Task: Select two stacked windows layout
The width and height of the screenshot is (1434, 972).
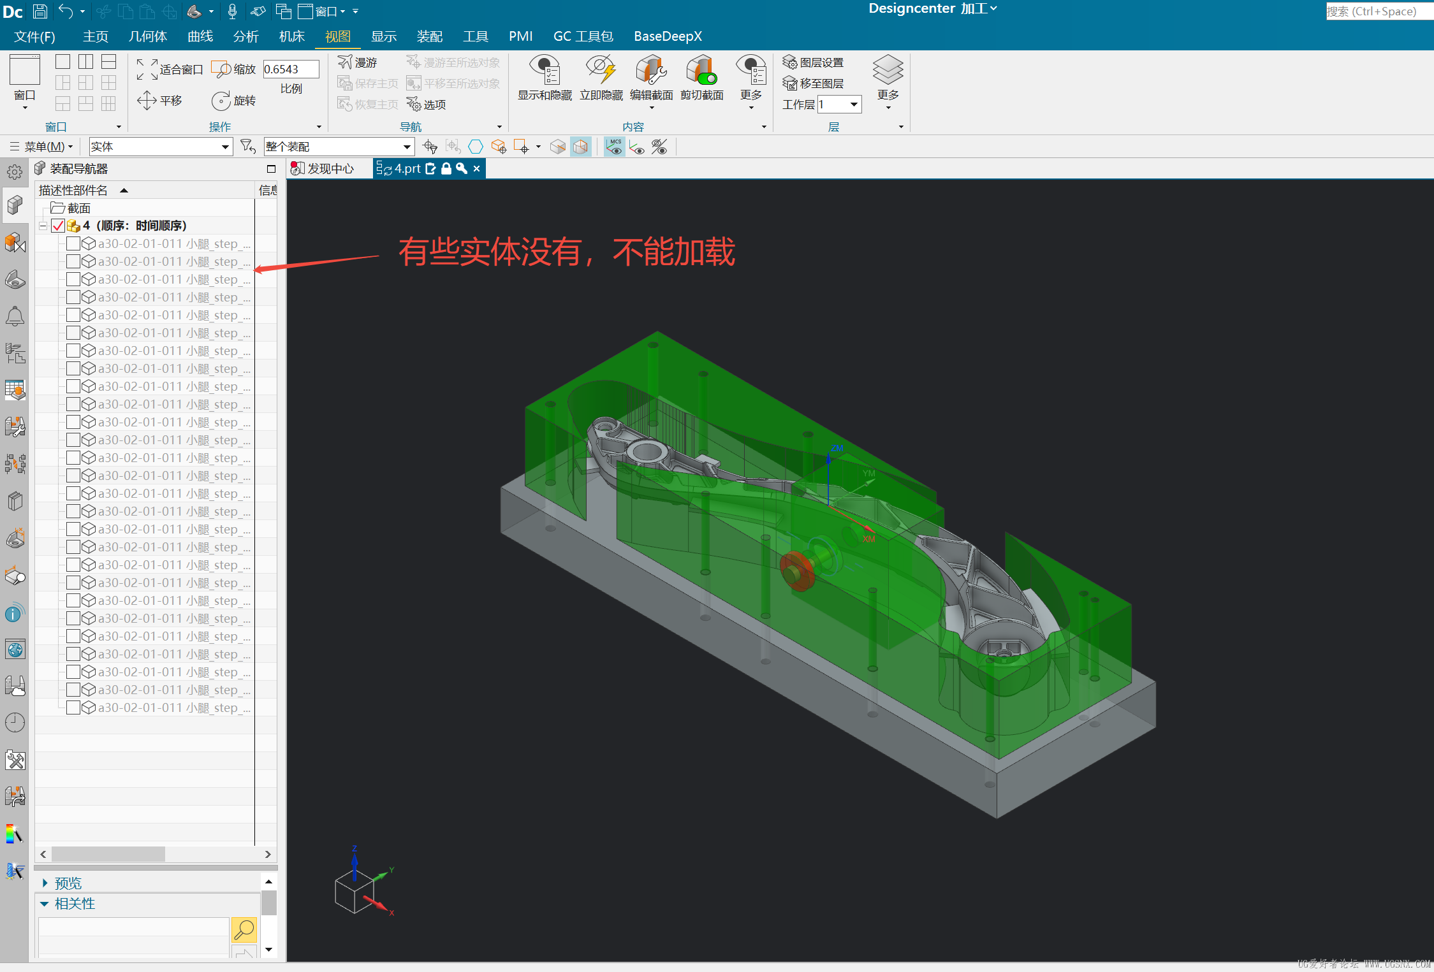Action: pos(108,61)
